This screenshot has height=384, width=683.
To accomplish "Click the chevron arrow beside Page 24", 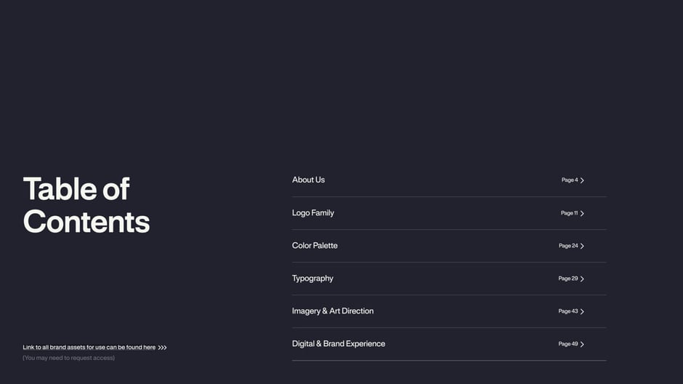I will [x=582, y=247].
